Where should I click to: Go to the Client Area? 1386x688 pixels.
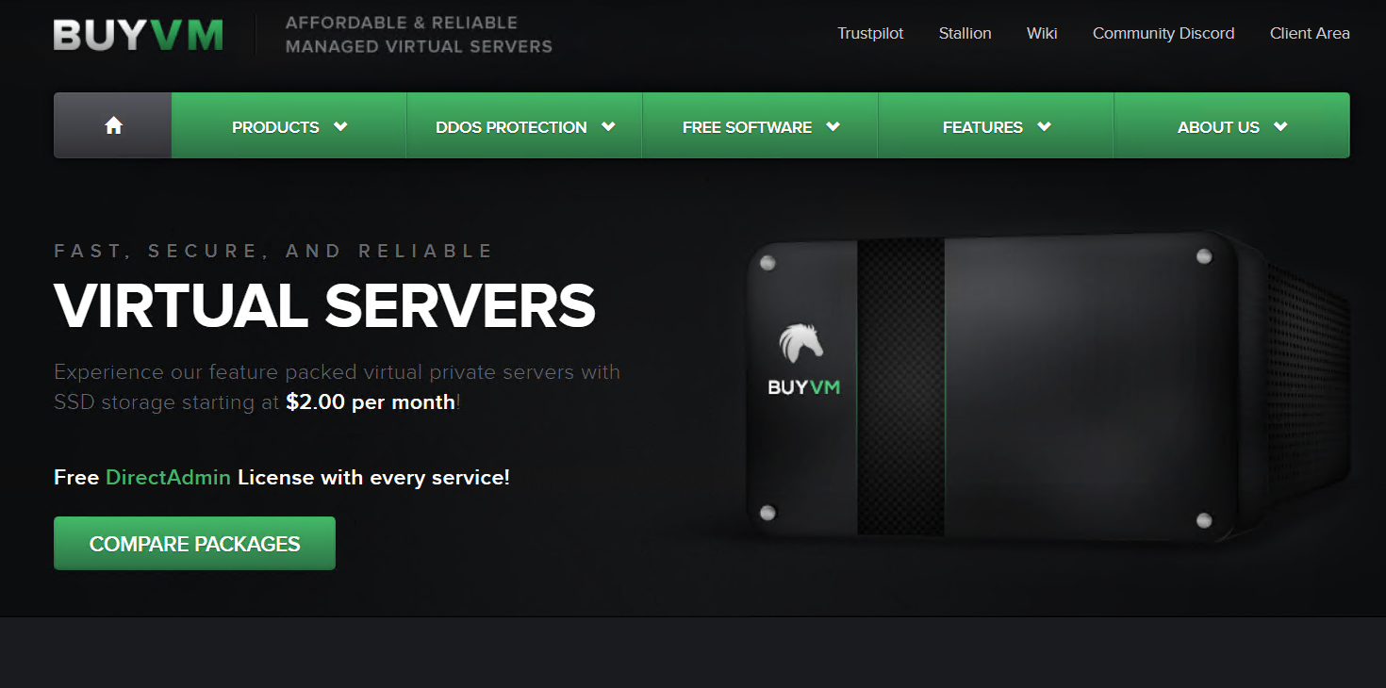(x=1310, y=33)
